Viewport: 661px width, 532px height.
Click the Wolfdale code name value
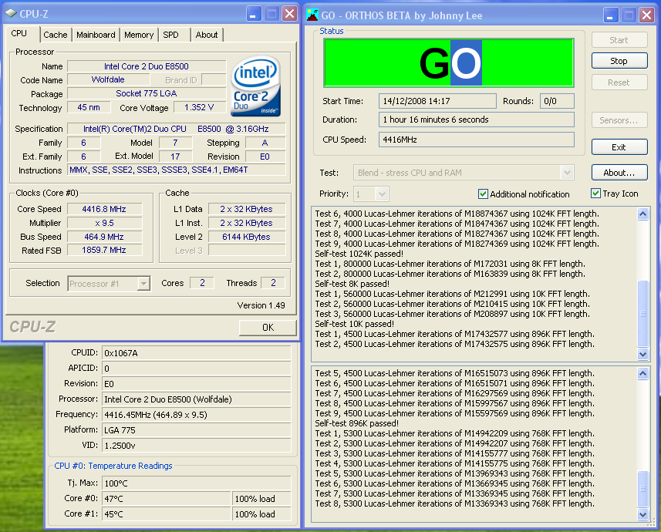(108, 79)
